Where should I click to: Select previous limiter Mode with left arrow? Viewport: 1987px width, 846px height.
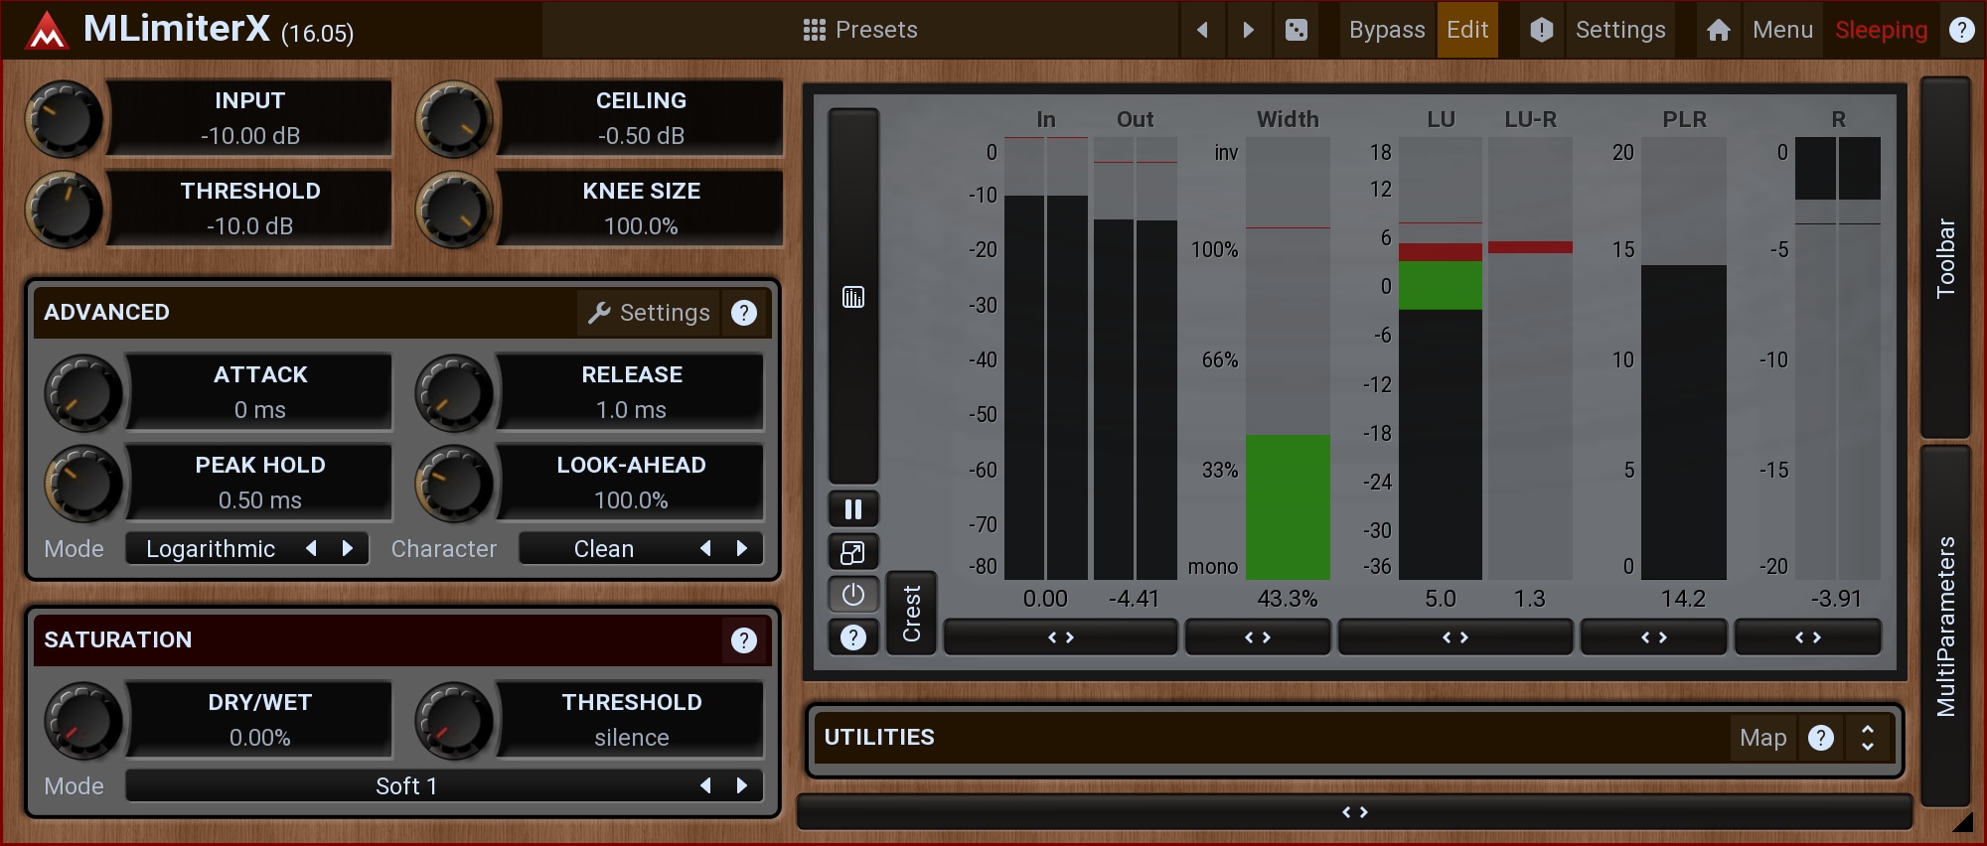click(x=312, y=548)
